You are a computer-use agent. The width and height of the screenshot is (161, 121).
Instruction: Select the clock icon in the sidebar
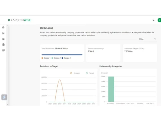click(3, 27)
